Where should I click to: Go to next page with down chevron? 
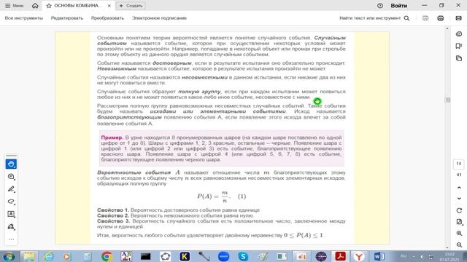click(x=459, y=199)
